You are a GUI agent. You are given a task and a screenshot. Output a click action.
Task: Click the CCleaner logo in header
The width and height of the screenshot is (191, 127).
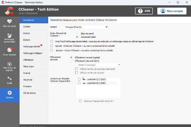(x=10, y=11)
